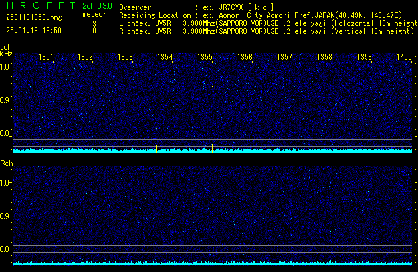
Task: Select the 1356 time marker
Action: [245, 57]
